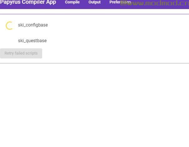Click the Papyrus Compiler App title
The image size is (189, 147).
point(28,2)
